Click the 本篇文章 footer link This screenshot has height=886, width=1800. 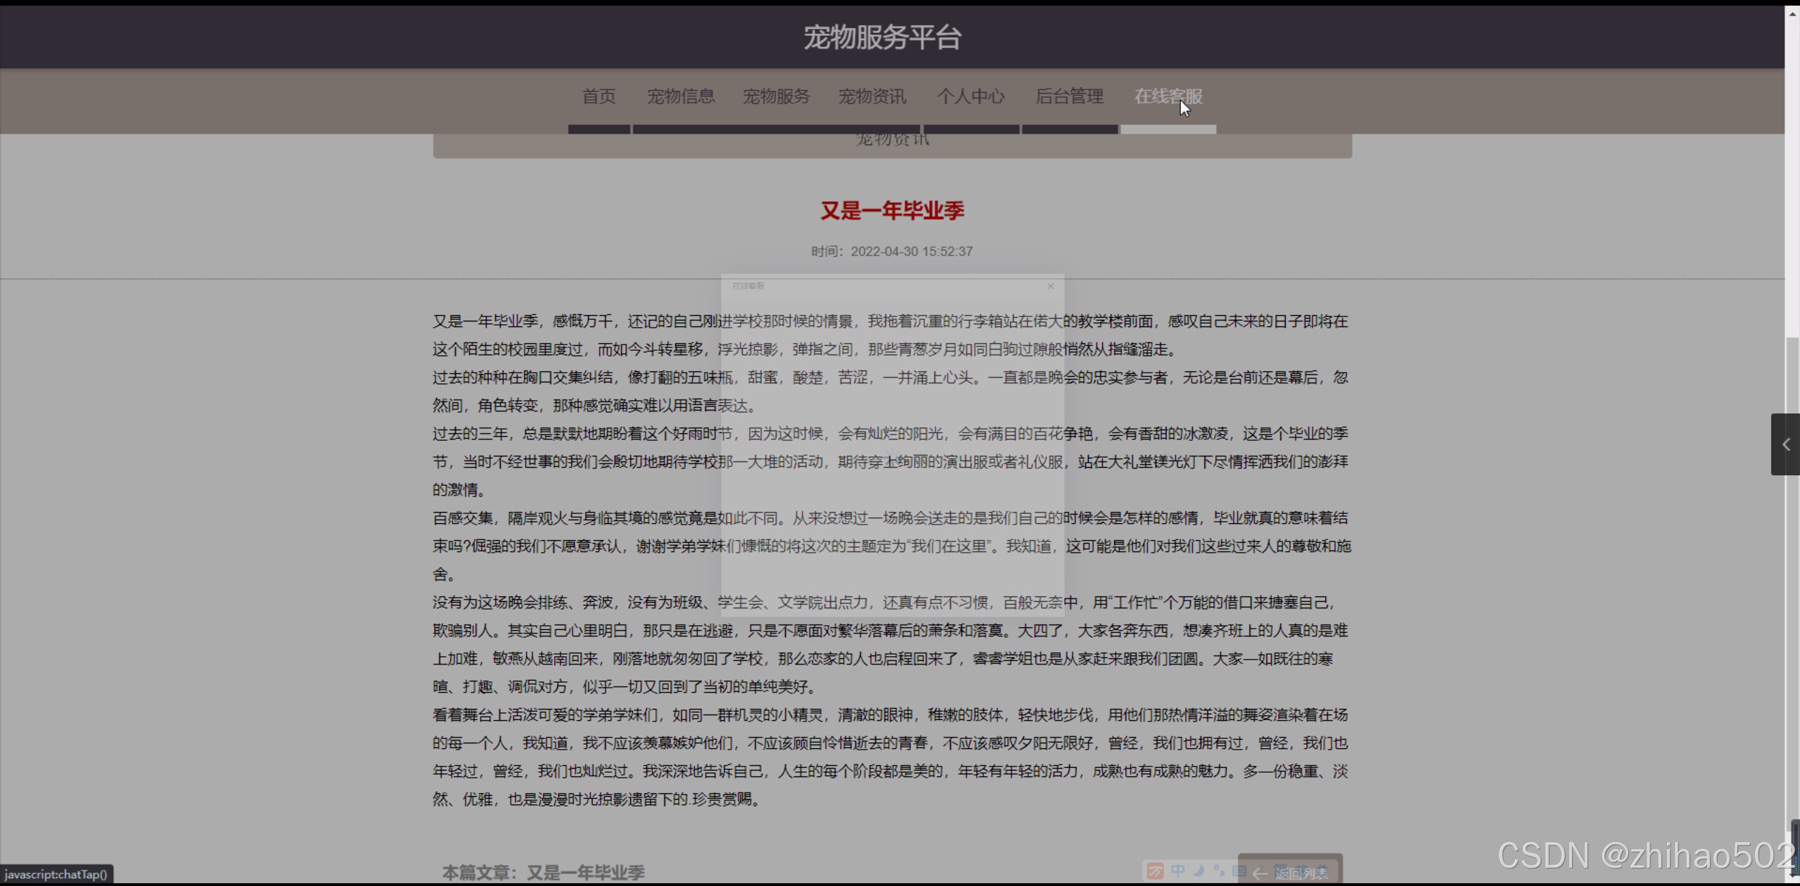pyautogui.click(x=543, y=873)
